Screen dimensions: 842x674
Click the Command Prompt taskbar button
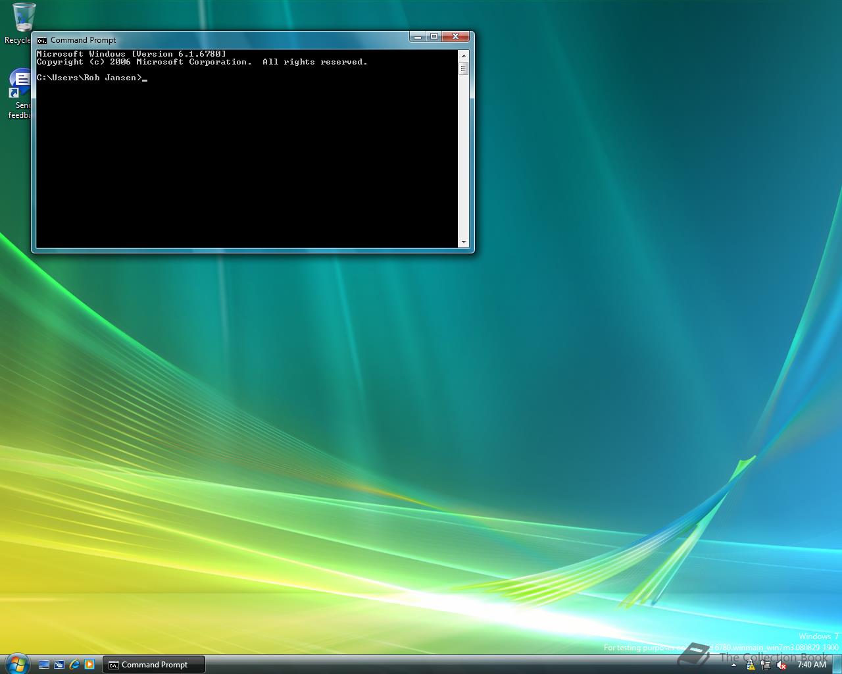click(153, 665)
